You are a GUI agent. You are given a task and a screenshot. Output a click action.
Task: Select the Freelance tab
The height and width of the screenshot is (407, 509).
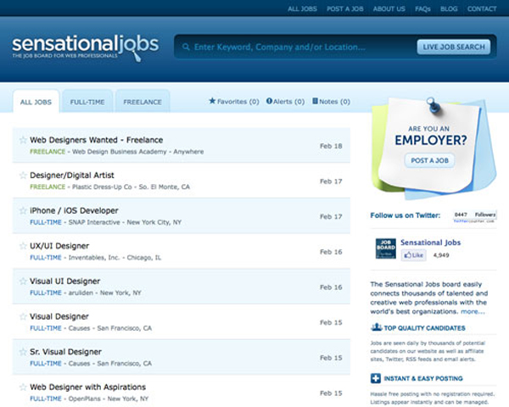[x=142, y=102]
